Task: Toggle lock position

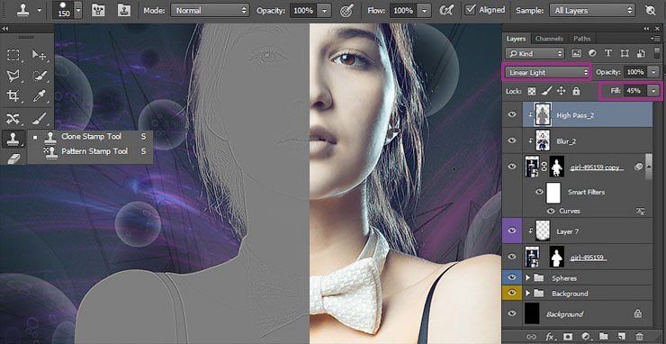Action: pyautogui.click(x=561, y=91)
